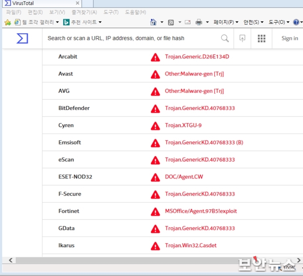This screenshot has height=276, width=303.
Task: Click the Ikarus engine name
Action: click(66, 245)
